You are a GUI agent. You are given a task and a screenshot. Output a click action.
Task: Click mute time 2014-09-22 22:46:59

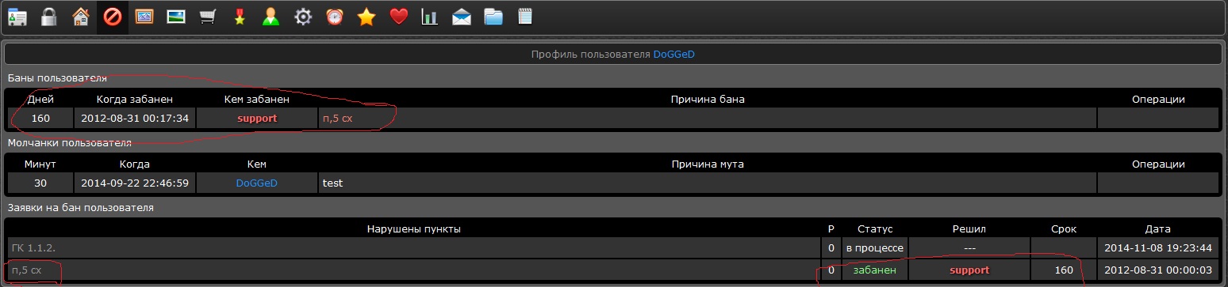(x=135, y=183)
